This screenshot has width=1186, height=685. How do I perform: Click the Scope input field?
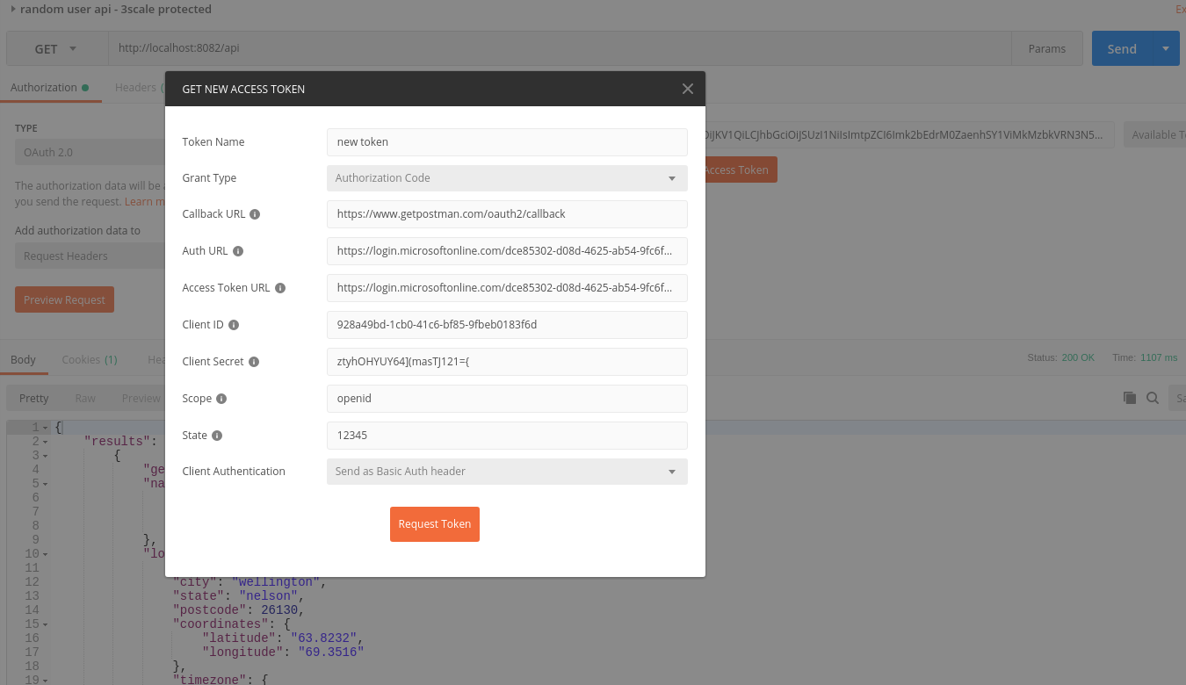[x=507, y=399]
